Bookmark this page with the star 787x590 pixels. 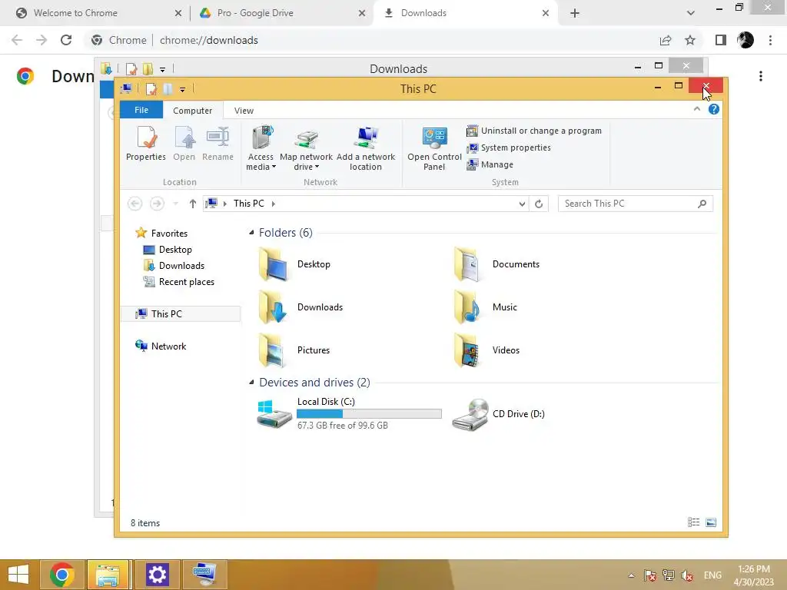click(x=690, y=40)
